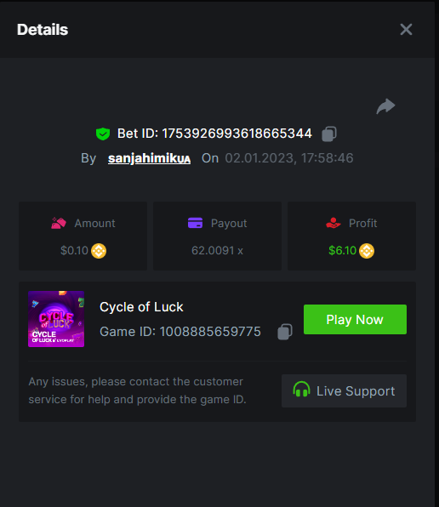Open the Cycle of Luck game thumbnail
439x507 pixels.
point(56,319)
